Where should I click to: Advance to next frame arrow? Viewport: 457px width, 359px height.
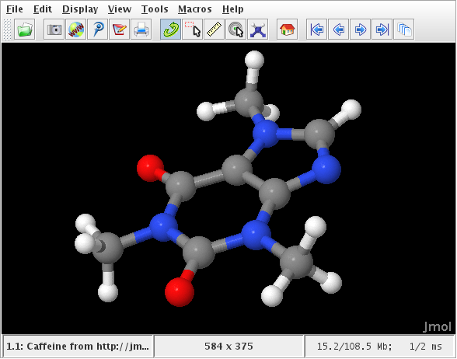[361, 30]
